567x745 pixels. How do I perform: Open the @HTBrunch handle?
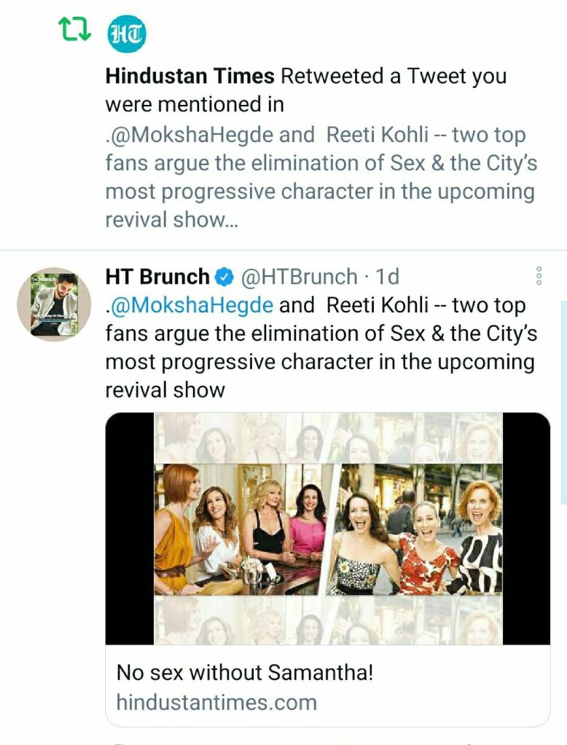[299, 277]
